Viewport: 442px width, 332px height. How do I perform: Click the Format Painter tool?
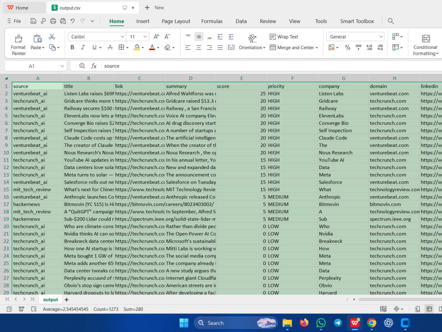19,45
